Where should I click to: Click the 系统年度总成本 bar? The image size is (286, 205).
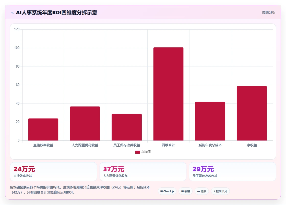pyautogui.click(x=210, y=121)
